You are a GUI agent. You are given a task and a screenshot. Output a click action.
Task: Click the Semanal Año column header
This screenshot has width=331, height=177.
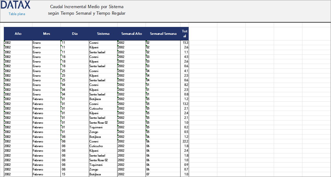[131, 34]
